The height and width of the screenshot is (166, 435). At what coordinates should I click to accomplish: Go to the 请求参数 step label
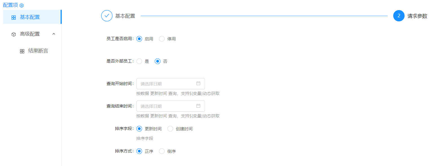point(417,16)
